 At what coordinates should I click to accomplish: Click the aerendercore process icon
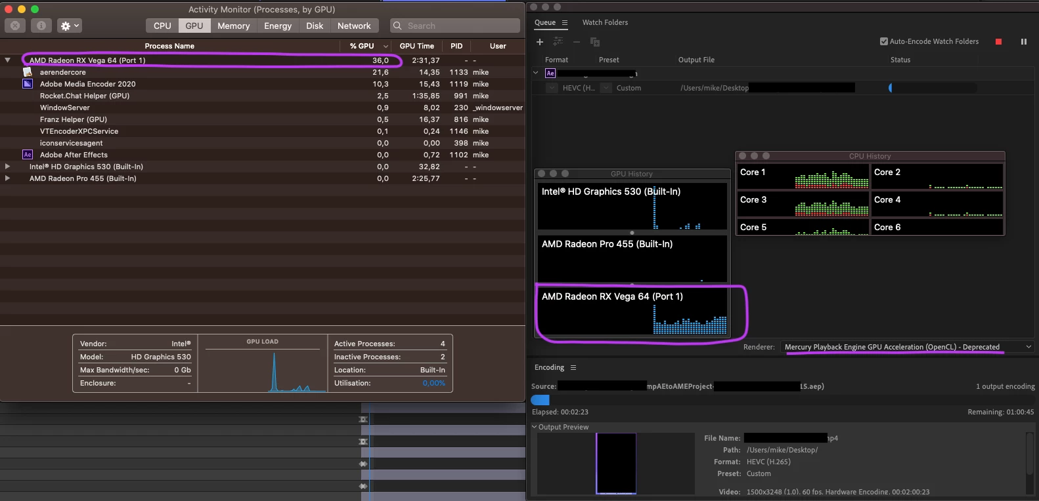[28, 72]
